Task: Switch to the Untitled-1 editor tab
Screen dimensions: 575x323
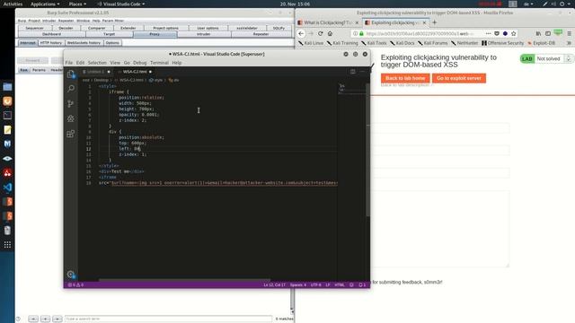Action: (x=96, y=72)
